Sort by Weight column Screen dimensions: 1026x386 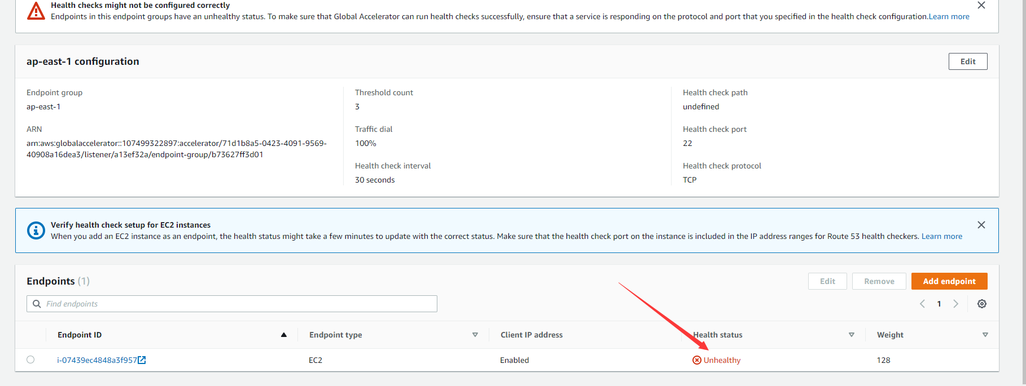(985, 335)
